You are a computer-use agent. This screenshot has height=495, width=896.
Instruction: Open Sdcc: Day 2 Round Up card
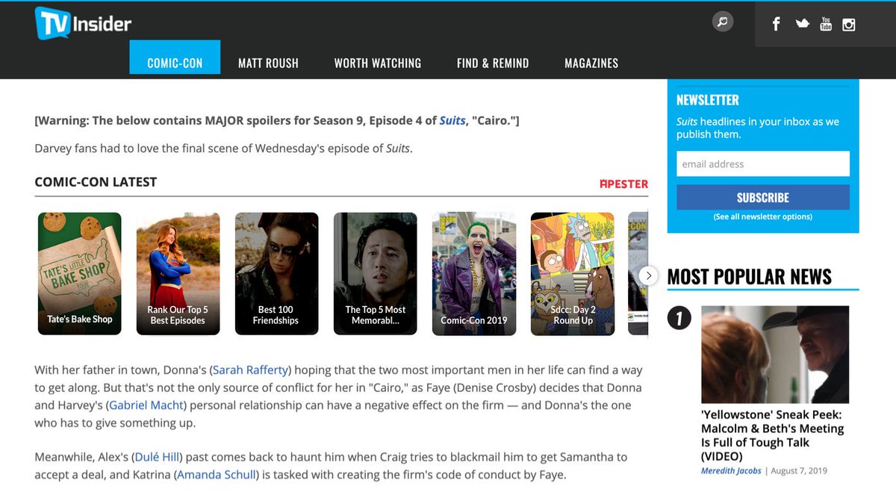[x=572, y=274]
